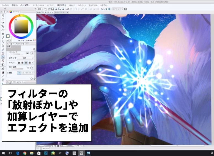214x156 pixels.
Task: Open the ウィンドウ(W) menu
Action: coord(93,5)
